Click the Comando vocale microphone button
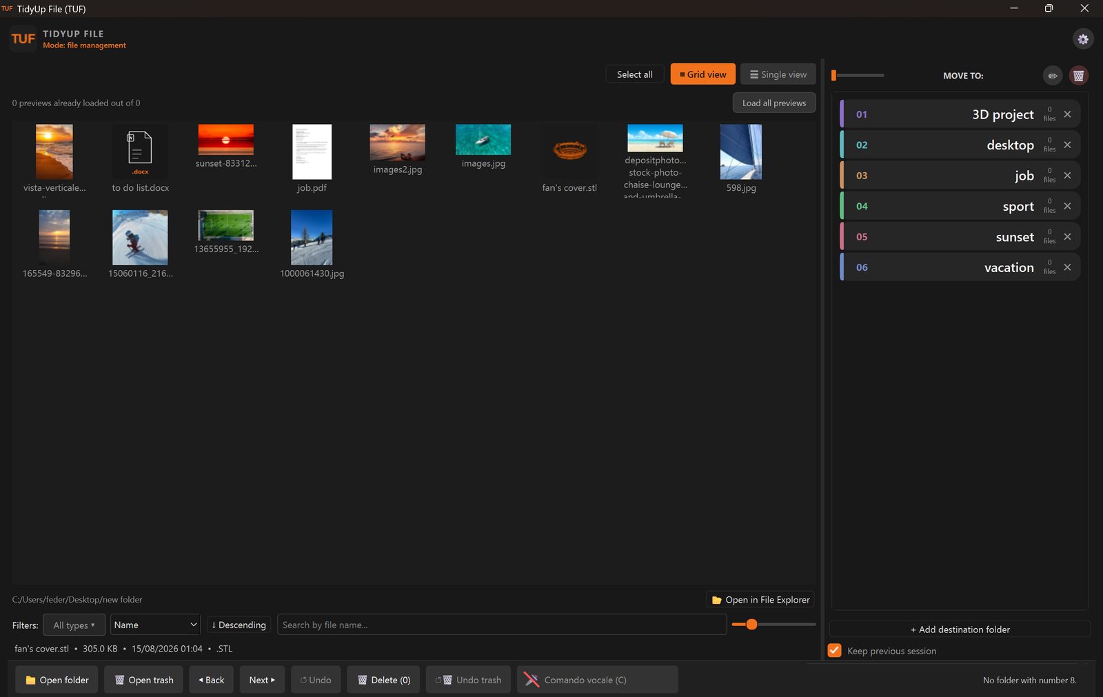This screenshot has height=697, width=1103. point(598,680)
